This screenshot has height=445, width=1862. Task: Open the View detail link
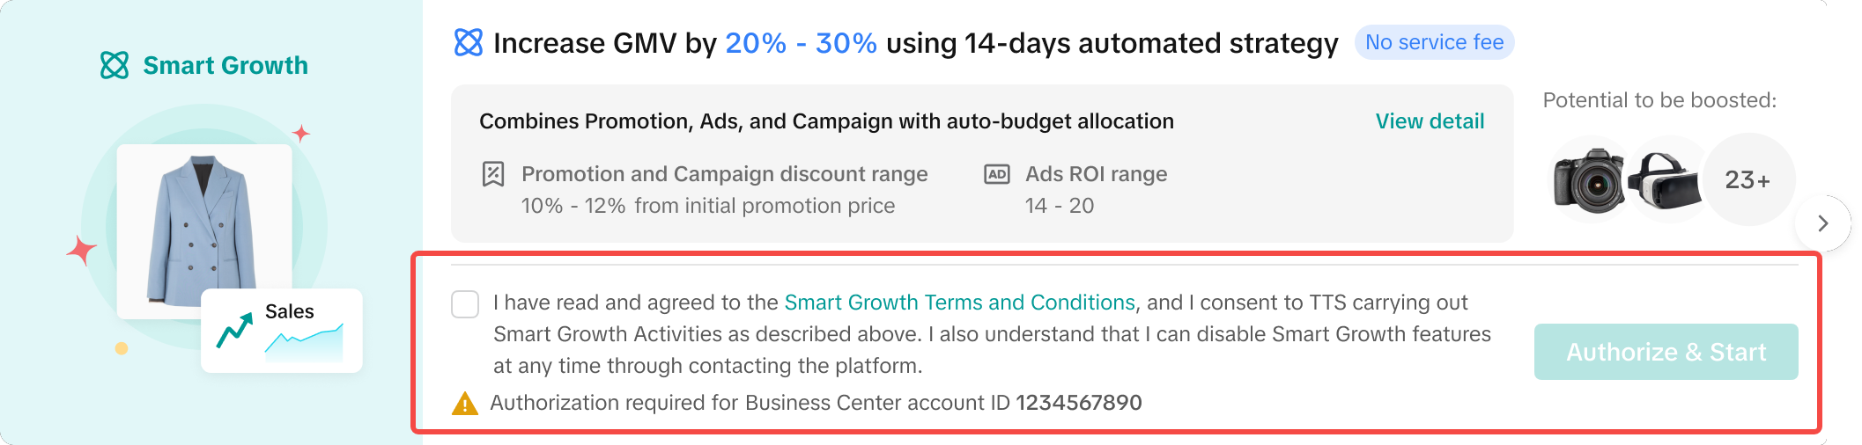point(1430,121)
